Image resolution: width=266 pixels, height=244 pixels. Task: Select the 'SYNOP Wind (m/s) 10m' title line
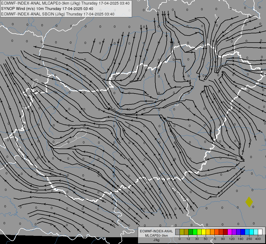(x=47, y=9)
